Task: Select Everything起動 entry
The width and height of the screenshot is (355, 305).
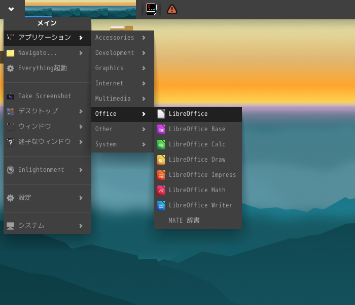Action: [47, 68]
